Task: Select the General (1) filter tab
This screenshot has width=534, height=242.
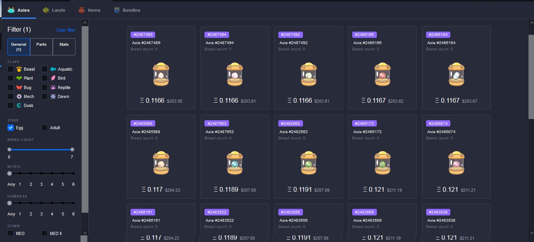Action: point(19,47)
